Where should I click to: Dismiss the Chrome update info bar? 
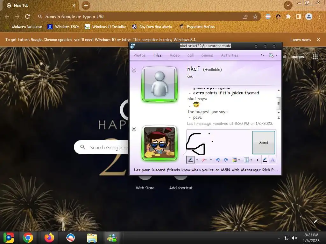click(x=318, y=40)
